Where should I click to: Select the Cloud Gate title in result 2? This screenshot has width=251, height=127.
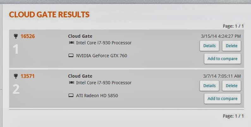[80, 76]
